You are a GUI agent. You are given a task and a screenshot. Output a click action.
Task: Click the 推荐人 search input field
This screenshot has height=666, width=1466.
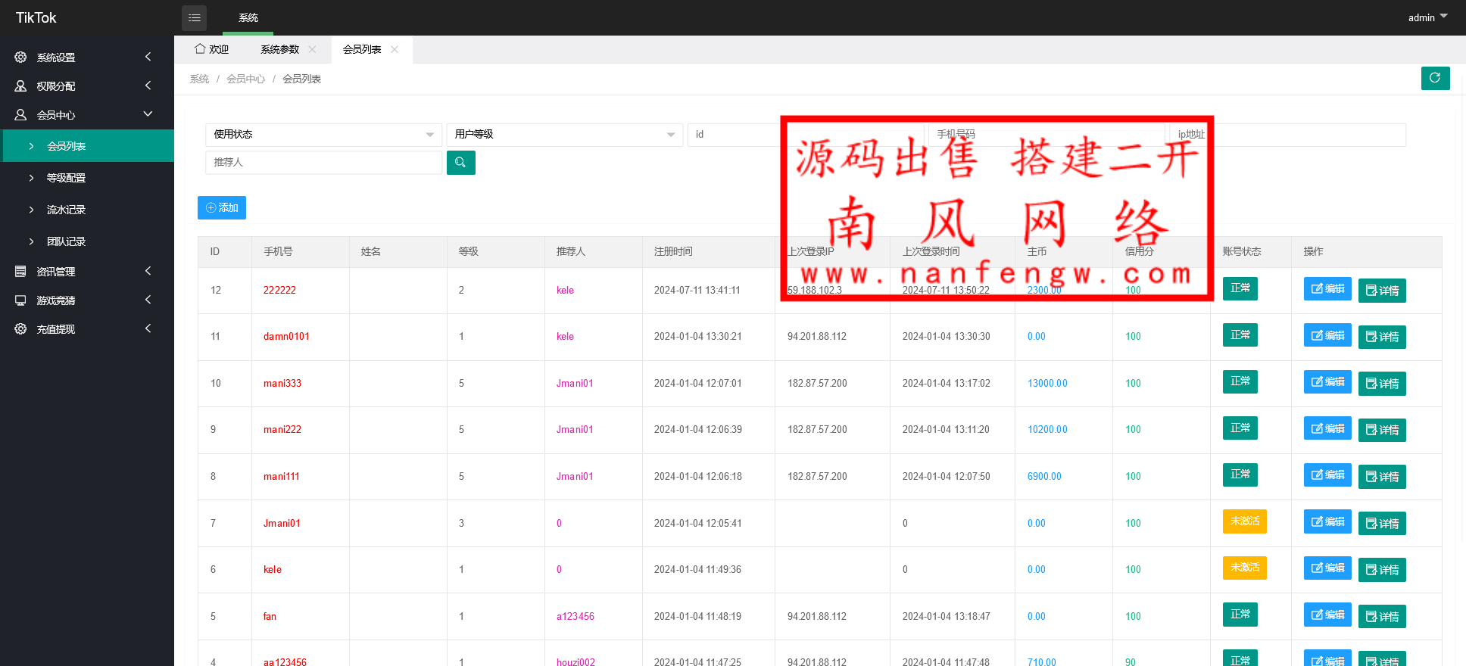click(x=323, y=163)
